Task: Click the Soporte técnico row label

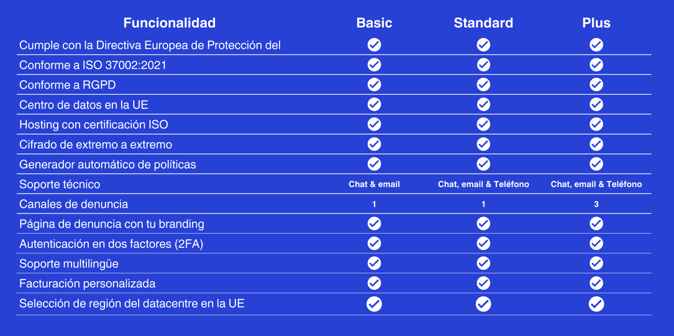Action: (60, 184)
